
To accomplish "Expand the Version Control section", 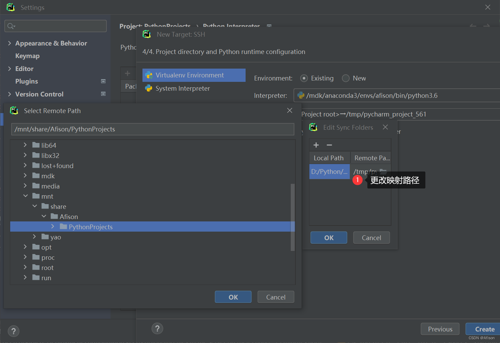I will click(9, 94).
